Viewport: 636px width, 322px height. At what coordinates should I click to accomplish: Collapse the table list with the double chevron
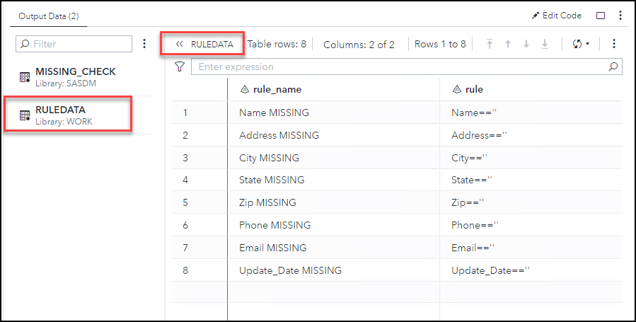pyautogui.click(x=180, y=44)
